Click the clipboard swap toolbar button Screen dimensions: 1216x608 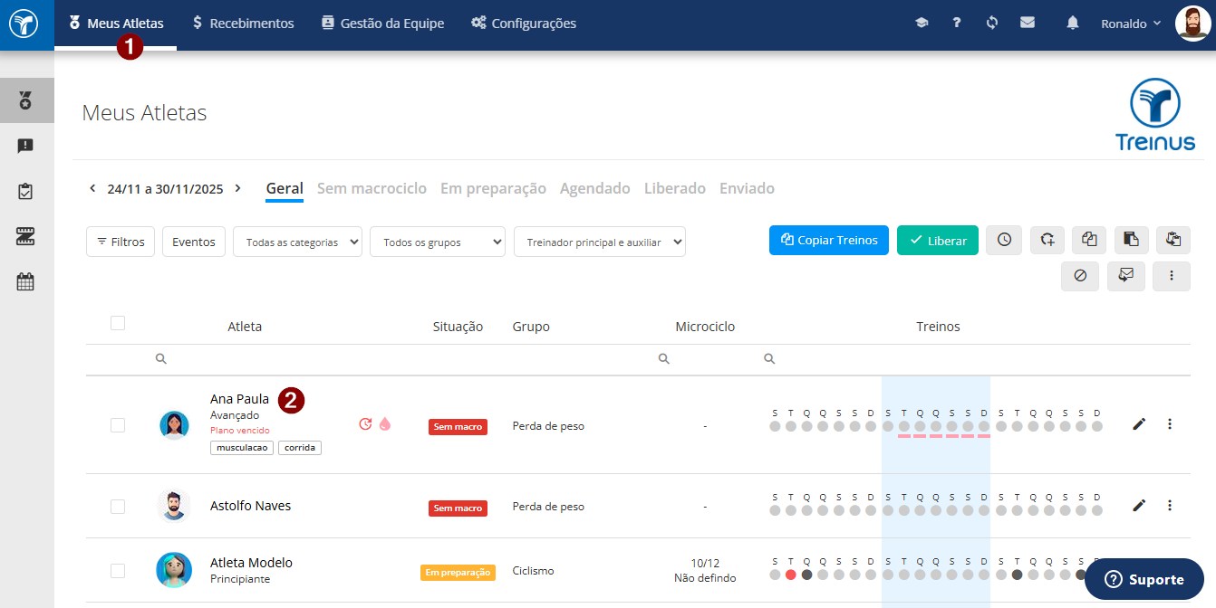click(x=1173, y=240)
